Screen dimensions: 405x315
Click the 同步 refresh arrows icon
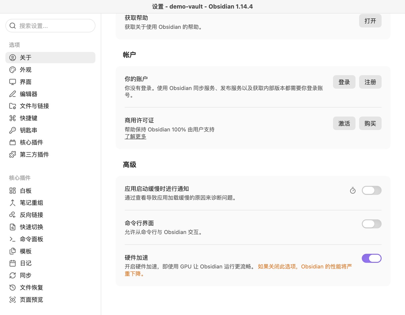point(13,275)
